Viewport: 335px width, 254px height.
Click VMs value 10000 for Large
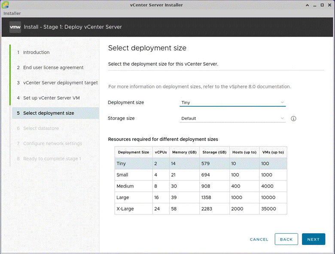click(x=268, y=198)
